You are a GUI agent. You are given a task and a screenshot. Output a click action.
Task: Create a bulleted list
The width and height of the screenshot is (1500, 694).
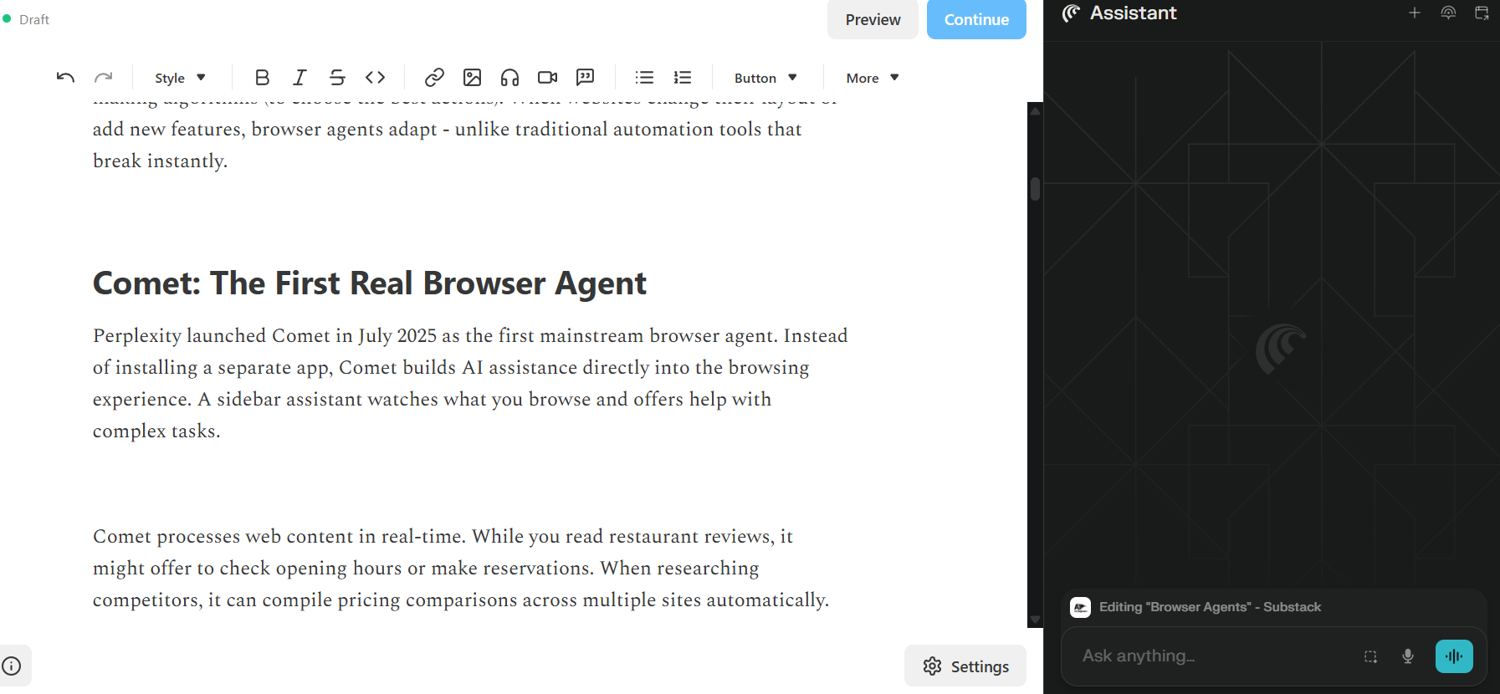644,78
